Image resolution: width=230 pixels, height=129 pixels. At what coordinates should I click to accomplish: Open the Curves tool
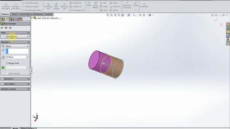[x=135, y=4]
